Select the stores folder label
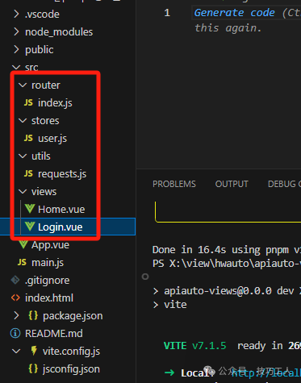Viewport: 301px width, 383px height. pos(45,120)
